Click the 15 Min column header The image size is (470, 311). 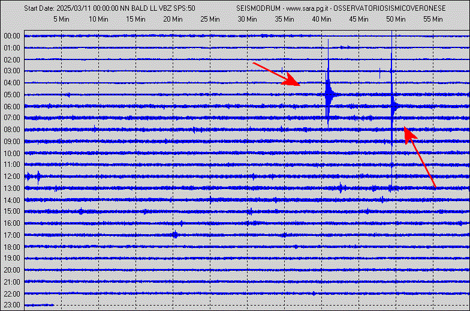click(135, 19)
